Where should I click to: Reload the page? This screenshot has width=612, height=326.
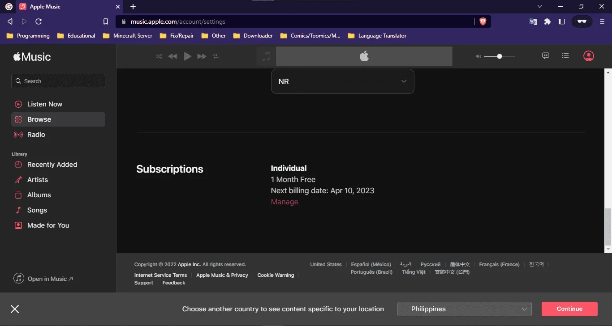tap(39, 21)
